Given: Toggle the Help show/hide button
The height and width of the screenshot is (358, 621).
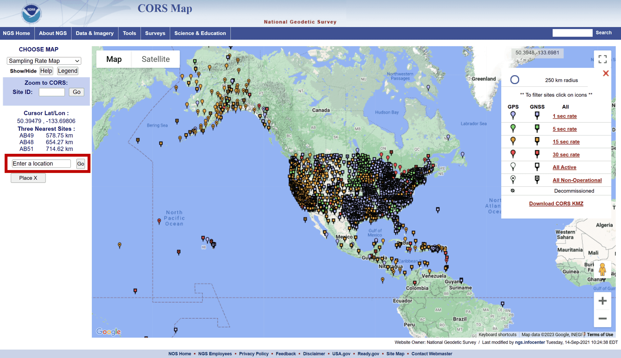Looking at the screenshot, I should 46,71.
